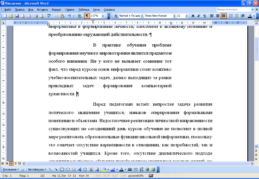Select the Line drawing tool
The image size is (259, 179).
coord(50,169)
